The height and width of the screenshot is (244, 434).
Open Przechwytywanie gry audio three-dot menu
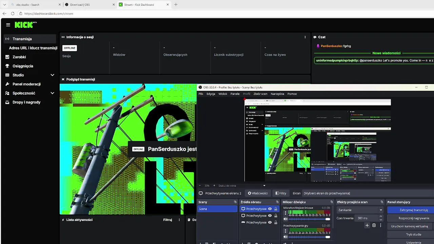pyautogui.click(x=285, y=231)
